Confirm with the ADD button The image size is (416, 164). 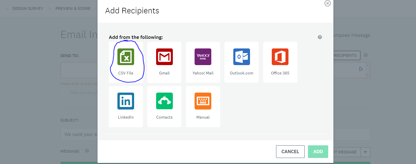318,152
